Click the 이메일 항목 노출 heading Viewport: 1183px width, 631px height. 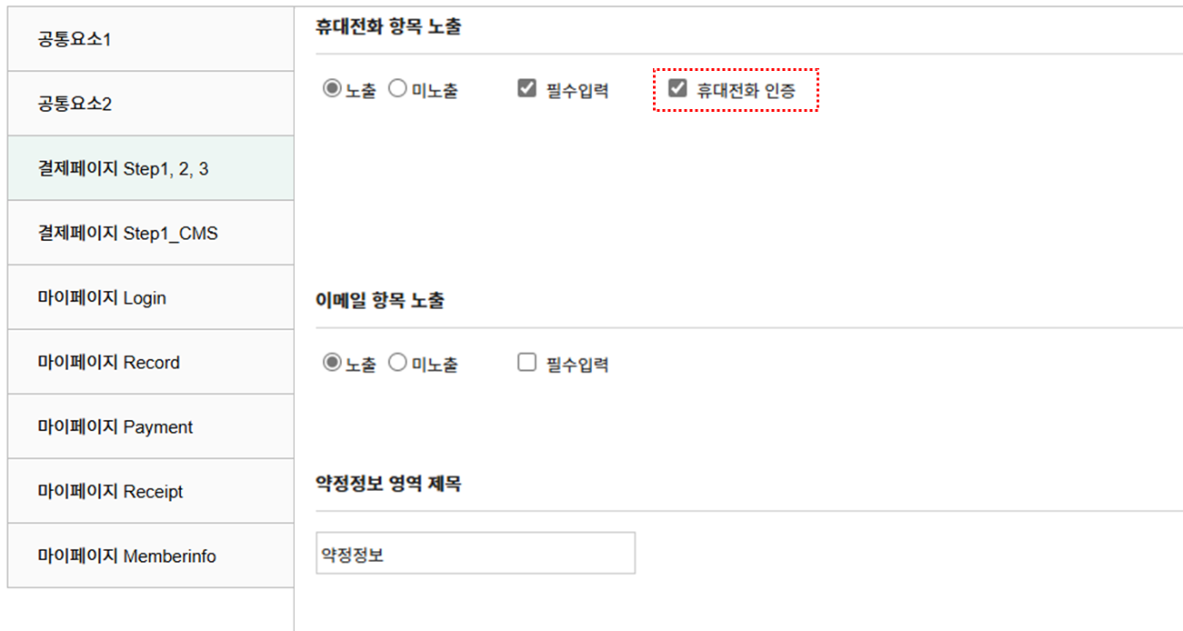(380, 301)
